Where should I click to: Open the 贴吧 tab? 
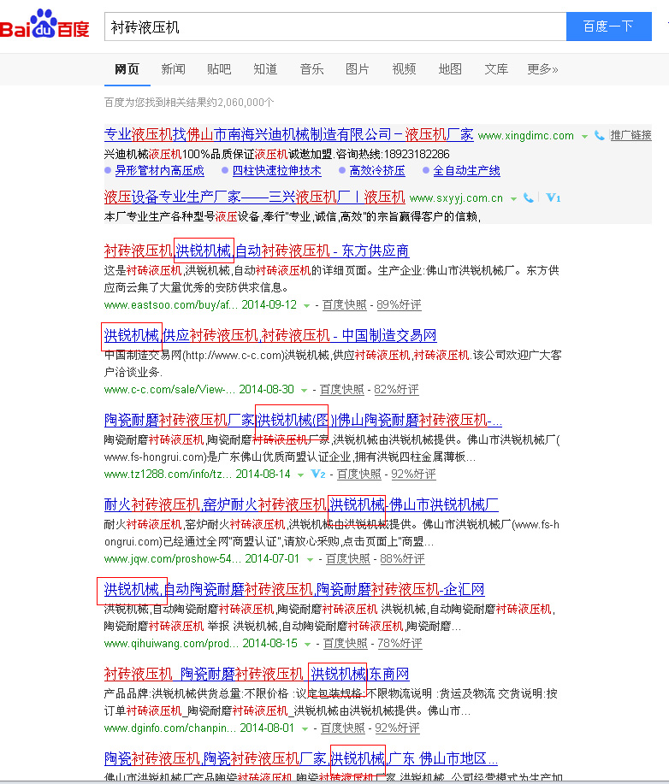coord(219,69)
